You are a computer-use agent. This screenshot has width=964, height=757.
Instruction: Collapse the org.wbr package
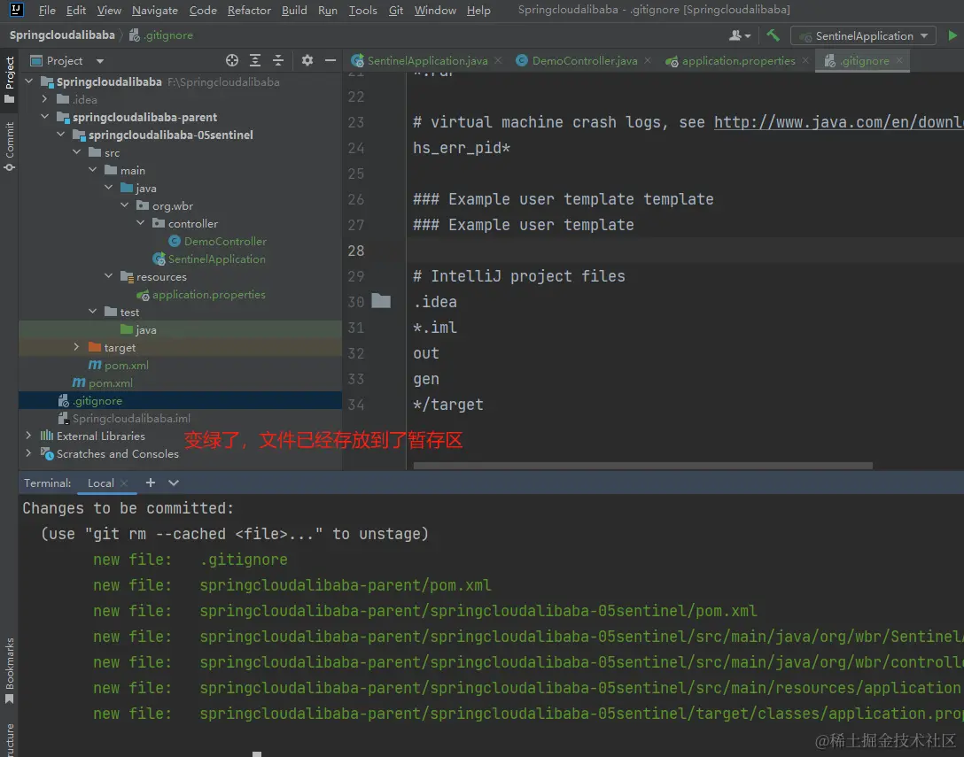point(124,205)
